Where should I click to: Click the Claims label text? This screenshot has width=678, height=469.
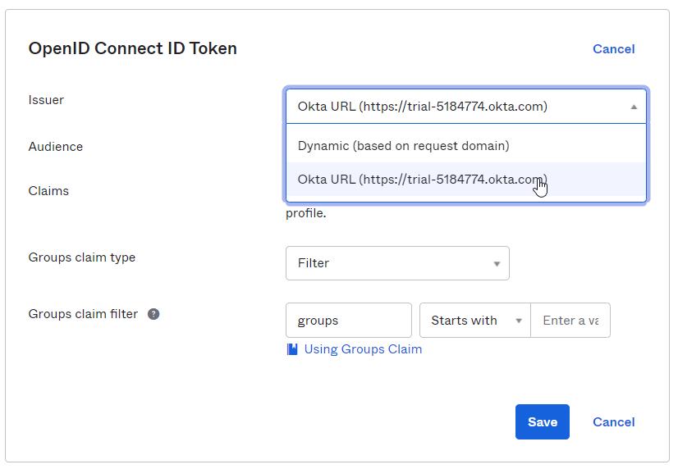48,191
